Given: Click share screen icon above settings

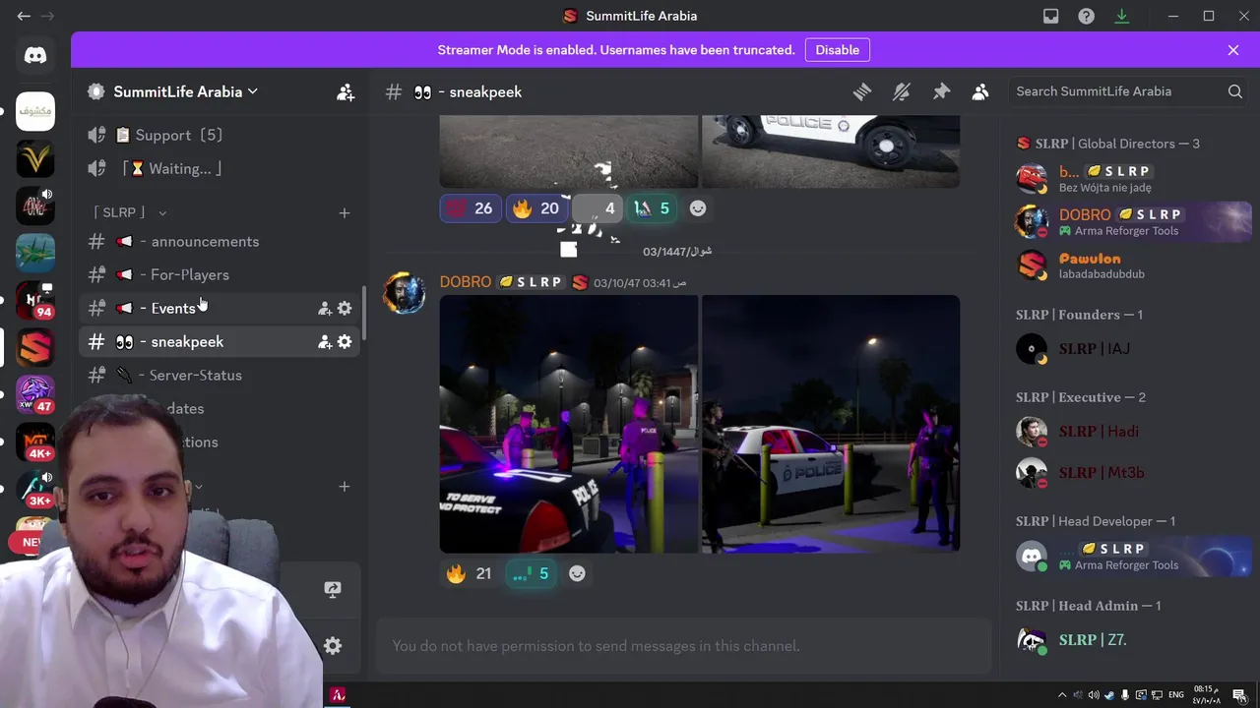Looking at the screenshot, I should click(x=333, y=590).
